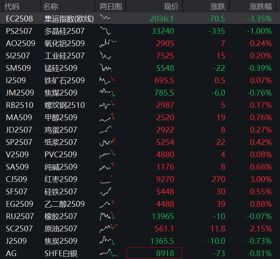Click the 代码 column header
This screenshot has height=259, width=280.
(12, 6)
